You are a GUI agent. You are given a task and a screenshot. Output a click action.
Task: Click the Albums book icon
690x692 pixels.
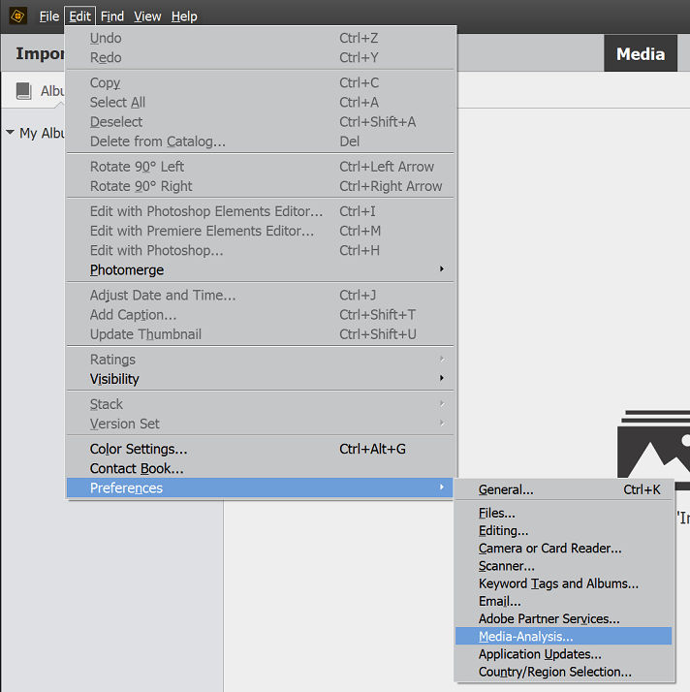click(24, 91)
